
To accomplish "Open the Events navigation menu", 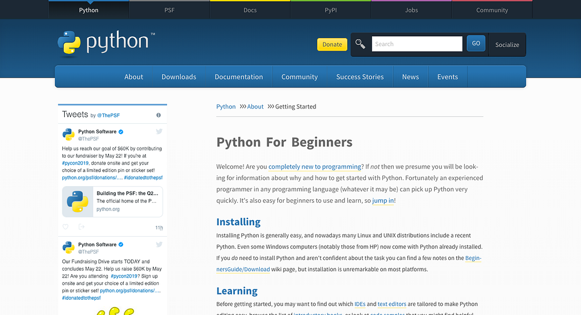I will (x=448, y=77).
